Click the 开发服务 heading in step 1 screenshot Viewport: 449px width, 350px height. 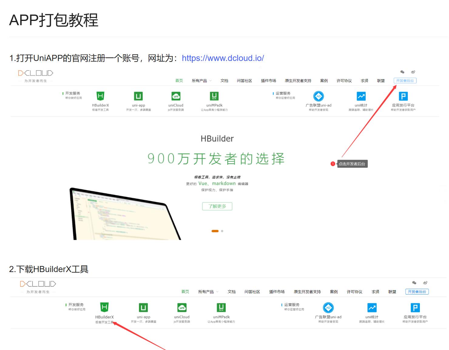click(73, 93)
